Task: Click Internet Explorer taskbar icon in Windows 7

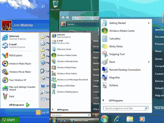Action: click(x=117, y=119)
